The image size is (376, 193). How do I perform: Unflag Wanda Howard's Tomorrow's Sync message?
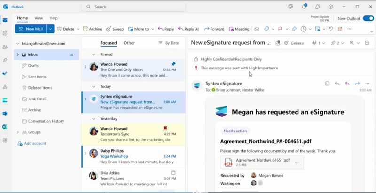click(165, 128)
